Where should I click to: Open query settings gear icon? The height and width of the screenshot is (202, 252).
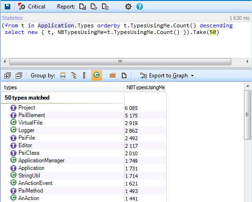point(128,7)
